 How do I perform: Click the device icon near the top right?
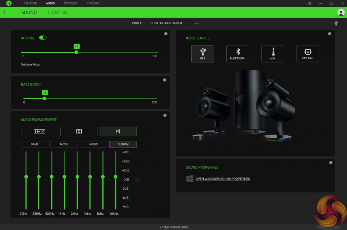(x=335, y=23)
